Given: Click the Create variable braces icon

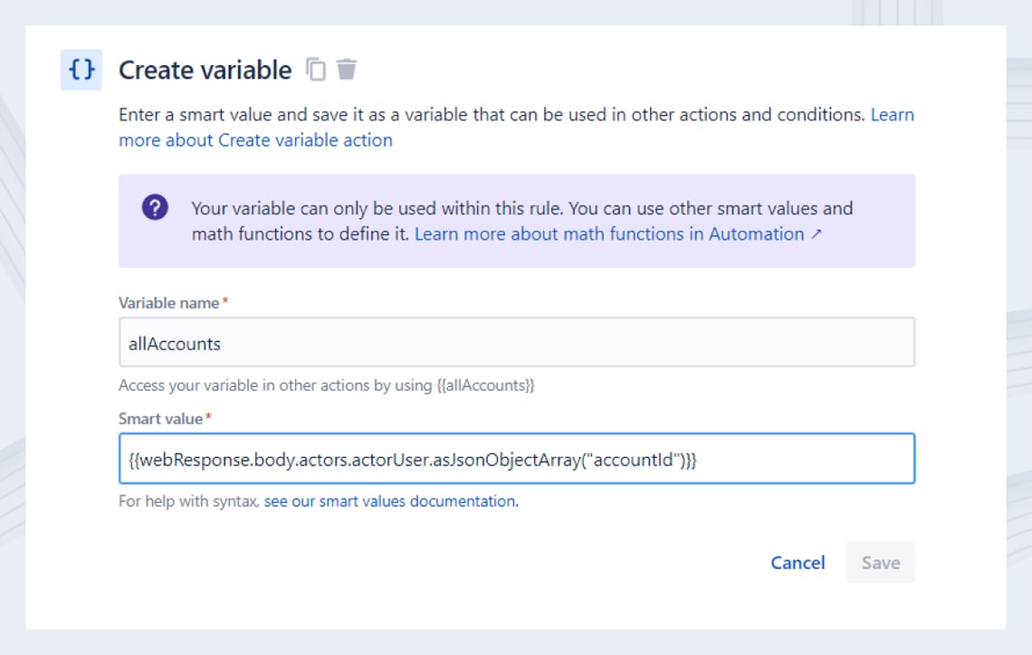Looking at the screenshot, I should tap(82, 68).
